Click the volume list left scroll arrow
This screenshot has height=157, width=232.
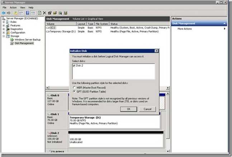click(x=47, y=88)
